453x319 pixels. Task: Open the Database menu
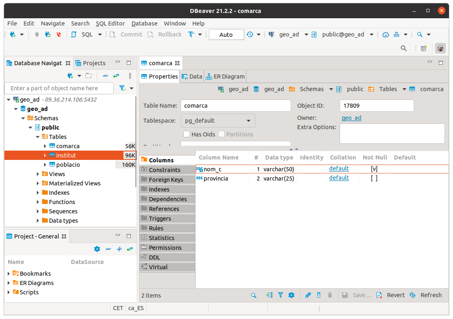point(144,23)
